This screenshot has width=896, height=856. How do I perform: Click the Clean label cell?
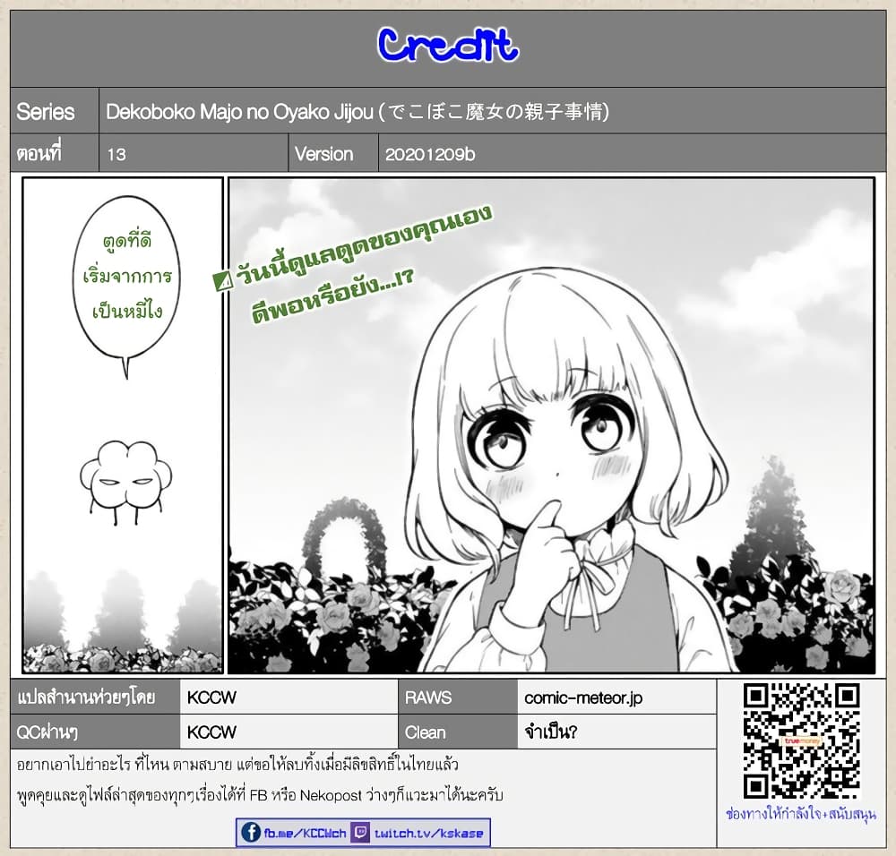[458, 732]
